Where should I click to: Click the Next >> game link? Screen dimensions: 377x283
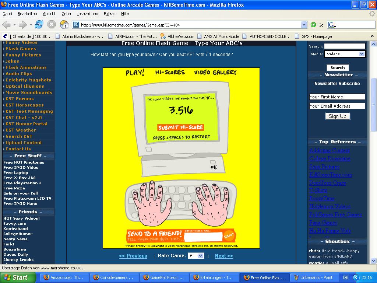click(224, 256)
